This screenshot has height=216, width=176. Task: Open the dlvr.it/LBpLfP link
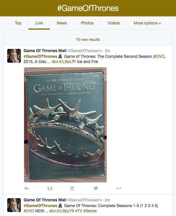tap(64, 62)
